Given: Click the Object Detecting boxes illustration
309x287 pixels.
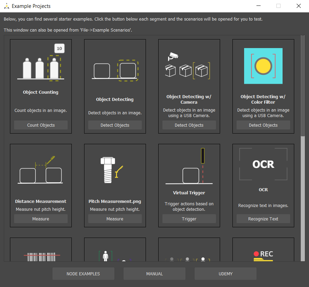Looking at the screenshot, I should point(115,70).
